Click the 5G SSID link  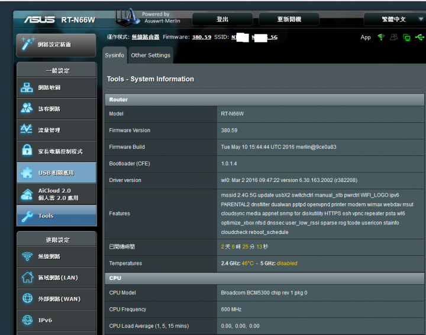click(264, 37)
